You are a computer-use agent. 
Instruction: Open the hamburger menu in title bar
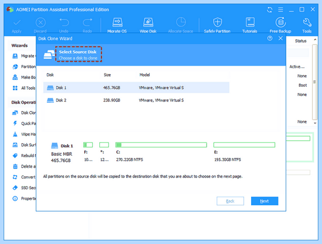tap(281, 10)
